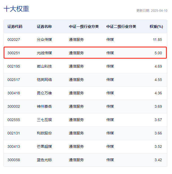The image size is (172, 174).
Task: Click the 十大权重 heading
Action: coord(16,9)
